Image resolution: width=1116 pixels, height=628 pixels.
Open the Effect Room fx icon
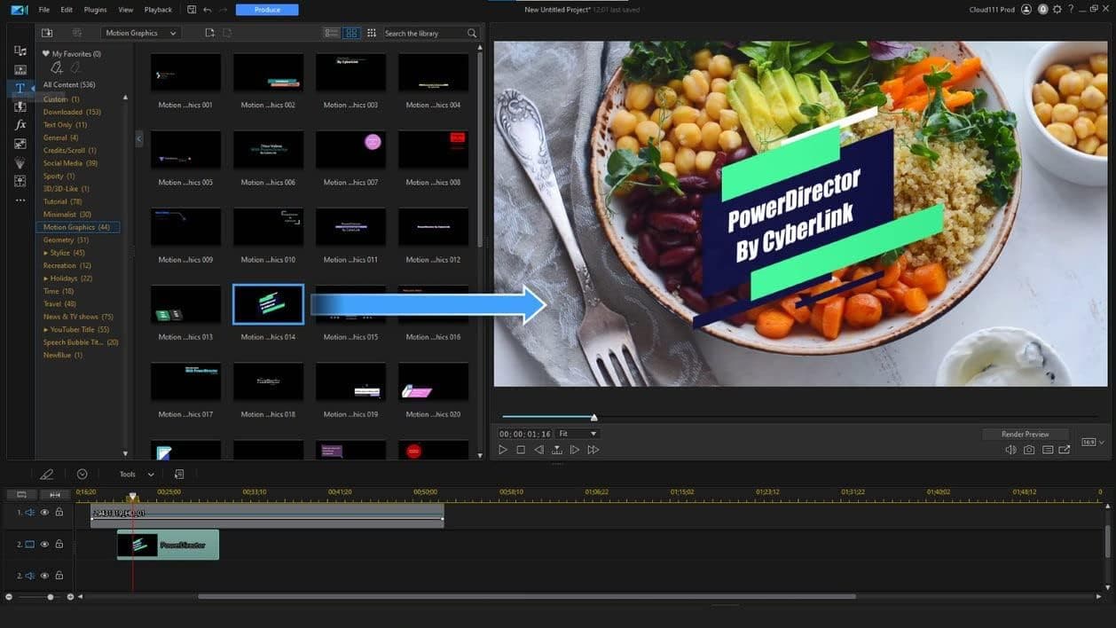coord(20,125)
